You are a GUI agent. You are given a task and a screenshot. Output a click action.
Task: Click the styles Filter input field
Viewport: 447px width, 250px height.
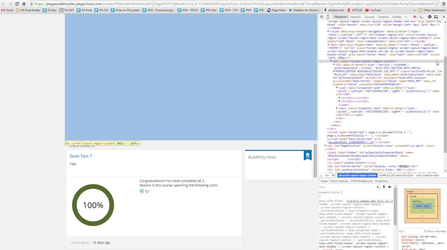347,187
